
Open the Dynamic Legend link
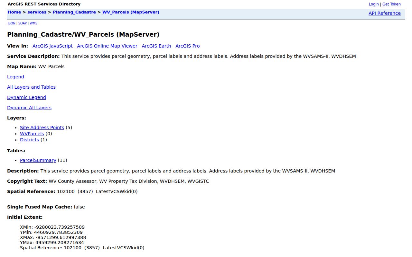coord(26,97)
